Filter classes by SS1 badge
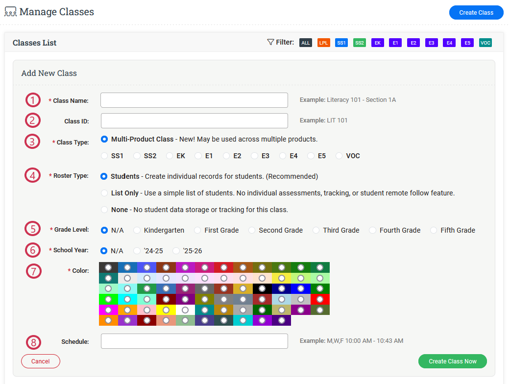510x384 pixels. [341, 43]
